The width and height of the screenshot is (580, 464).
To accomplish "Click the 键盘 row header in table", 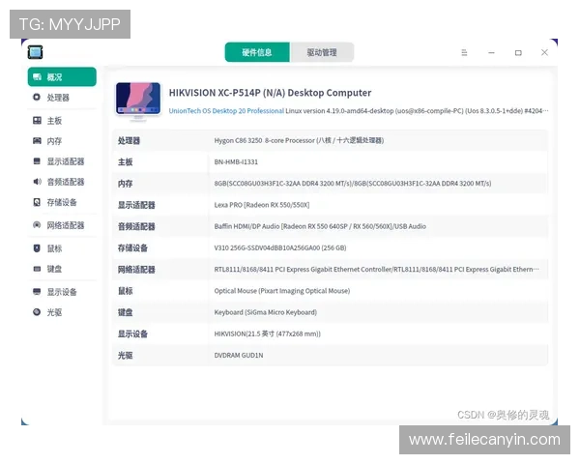I will (125, 312).
